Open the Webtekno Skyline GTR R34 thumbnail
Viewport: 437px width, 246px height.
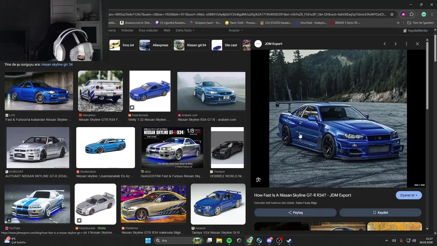coord(154,204)
